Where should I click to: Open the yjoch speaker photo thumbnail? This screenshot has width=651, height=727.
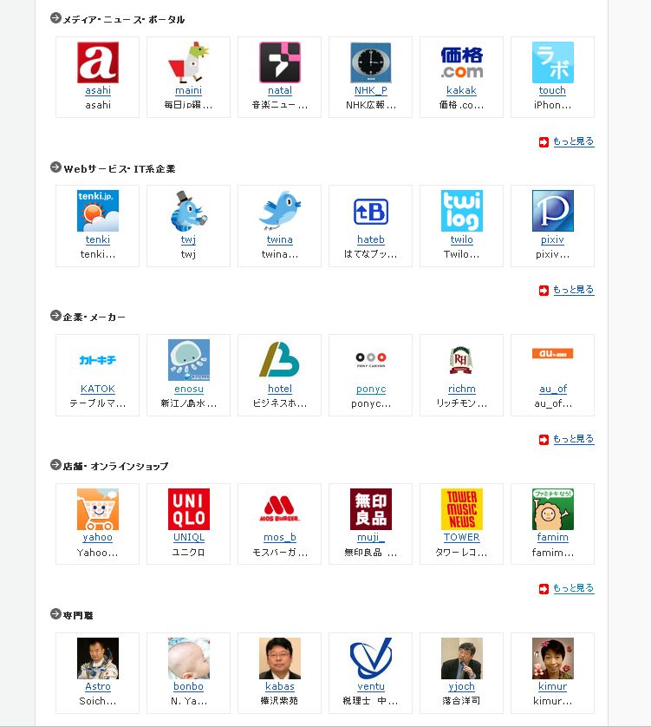(x=461, y=658)
